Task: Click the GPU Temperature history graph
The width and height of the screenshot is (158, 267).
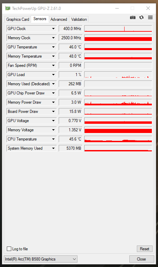Action: (118, 47)
